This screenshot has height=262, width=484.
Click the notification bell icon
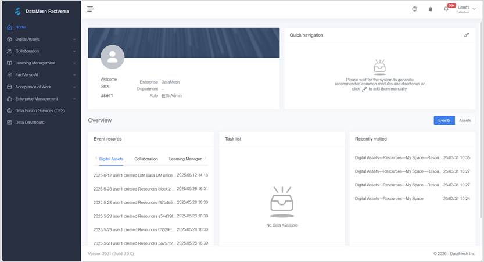click(446, 9)
